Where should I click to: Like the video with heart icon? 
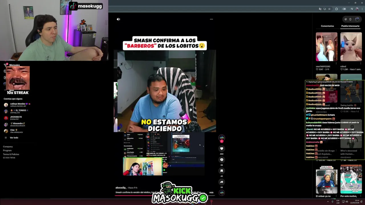(222, 149)
